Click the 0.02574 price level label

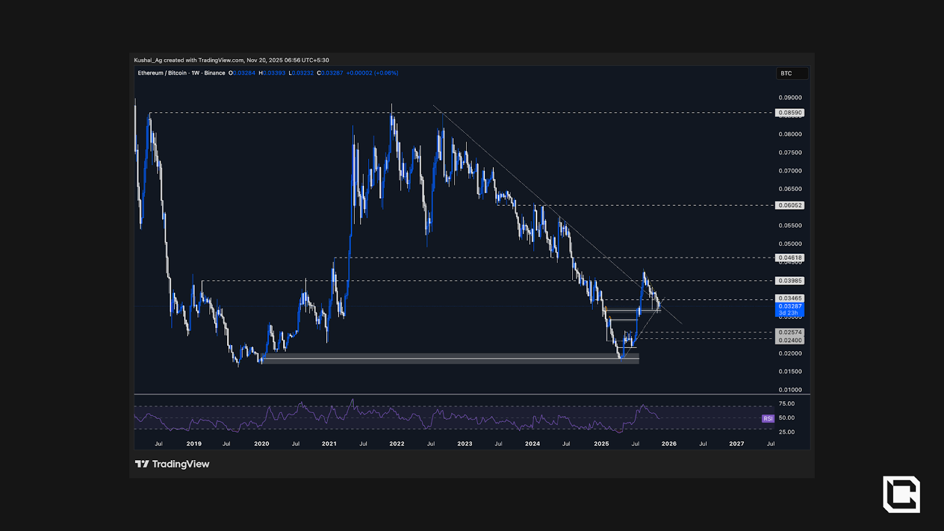pyautogui.click(x=789, y=333)
